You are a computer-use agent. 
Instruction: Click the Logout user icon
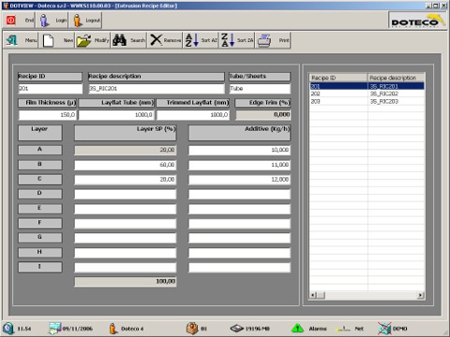77,21
